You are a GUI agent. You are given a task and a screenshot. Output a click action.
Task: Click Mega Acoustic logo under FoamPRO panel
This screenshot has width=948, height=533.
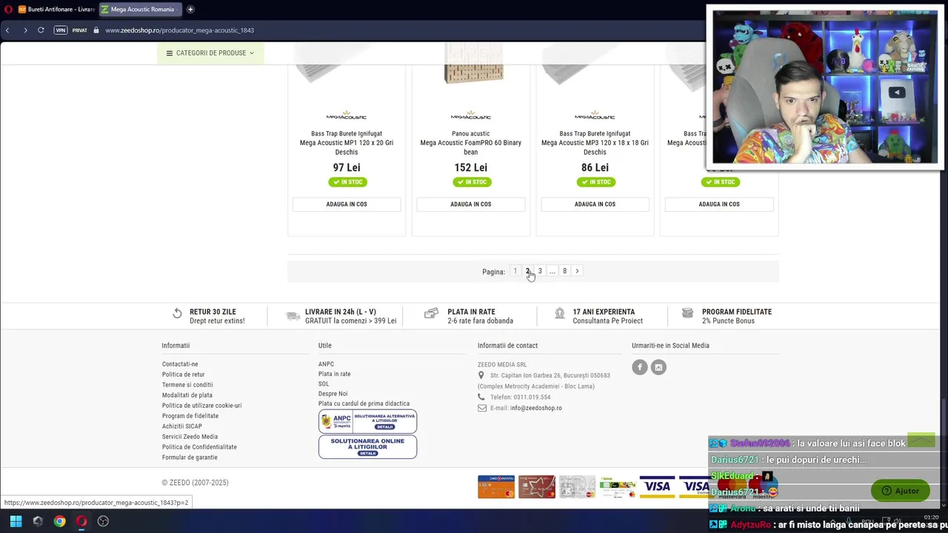tap(471, 116)
